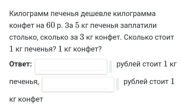Click the word 'печенья,' before second field
The height and width of the screenshot is (110, 181).
pos(24,82)
